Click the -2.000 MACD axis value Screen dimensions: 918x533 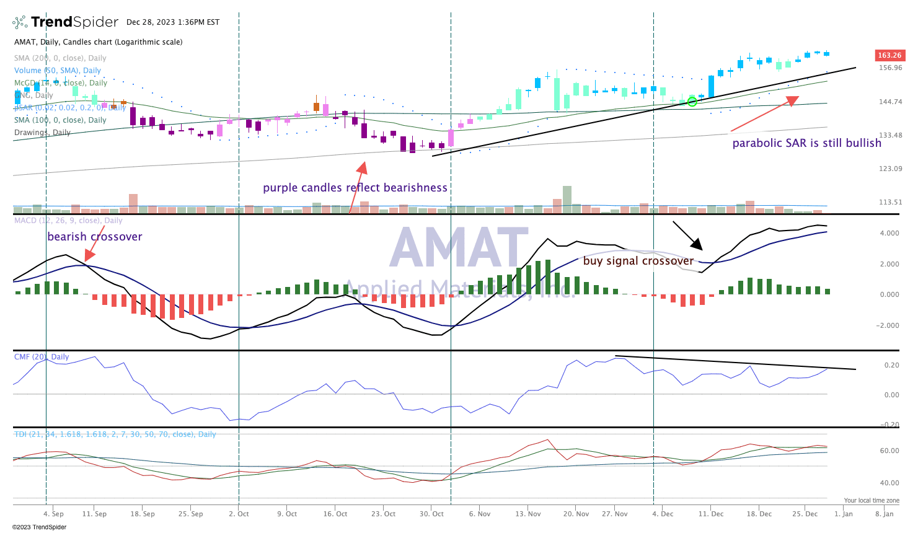(888, 325)
